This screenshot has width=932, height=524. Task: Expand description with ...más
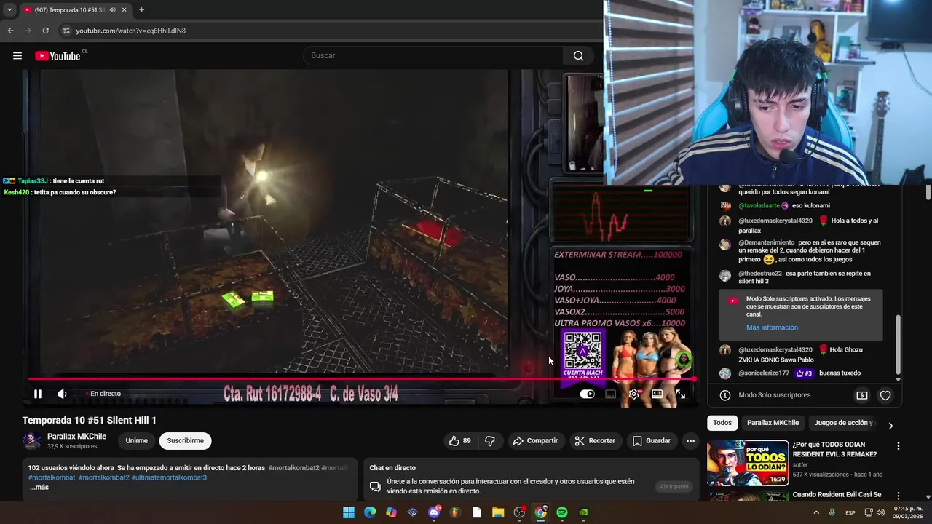(x=39, y=487)
